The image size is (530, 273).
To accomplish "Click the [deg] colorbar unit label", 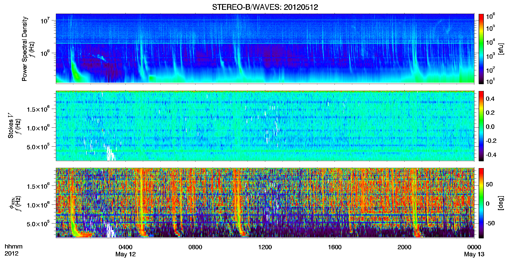I will [501, 203].
